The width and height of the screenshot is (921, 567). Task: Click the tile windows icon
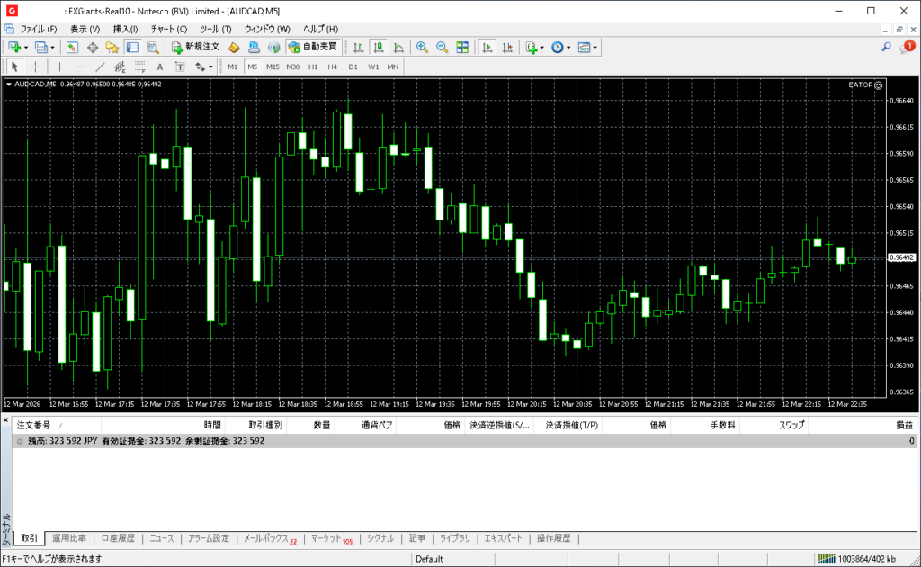[462, 47]
